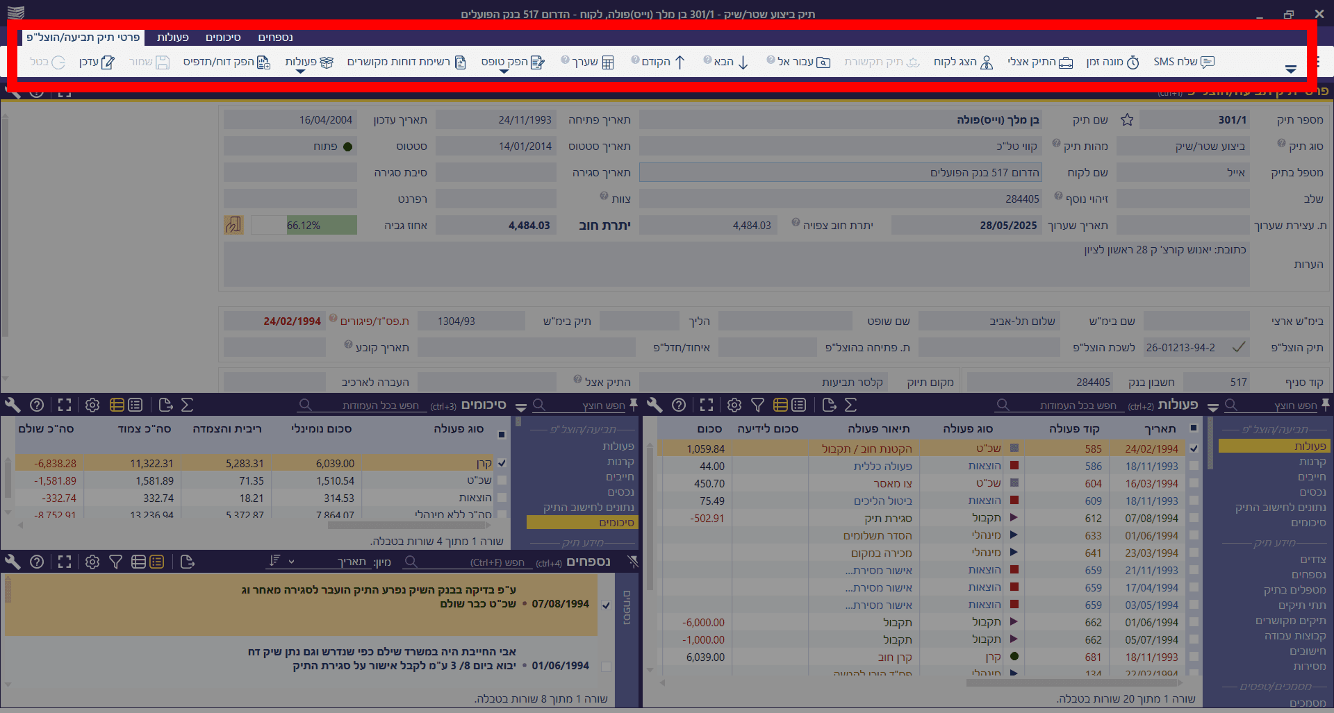Click תאריך column header in פעולות table
This screenshot has width=1334, height=713.
[x=1160, y=428]
